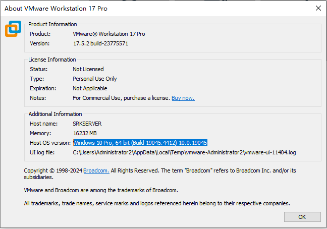Click the Not Licensed status value
327x229 pixels.
88,69
